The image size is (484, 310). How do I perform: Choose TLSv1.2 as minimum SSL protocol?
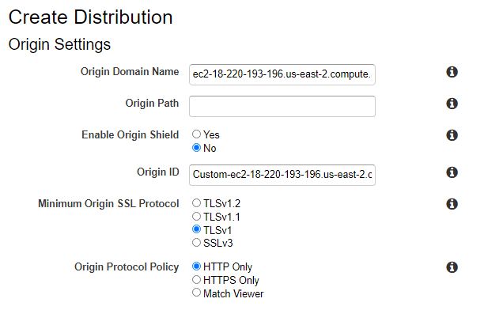pos(196,203)
